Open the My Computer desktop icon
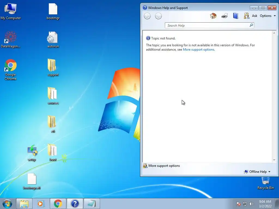The width and height of the screenshot is (279, 209). [11, 11]
